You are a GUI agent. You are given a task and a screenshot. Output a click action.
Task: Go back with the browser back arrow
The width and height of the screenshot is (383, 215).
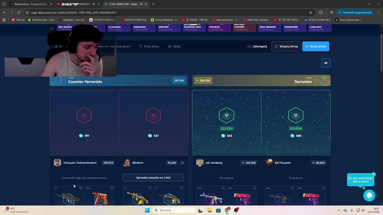point(4,13)
